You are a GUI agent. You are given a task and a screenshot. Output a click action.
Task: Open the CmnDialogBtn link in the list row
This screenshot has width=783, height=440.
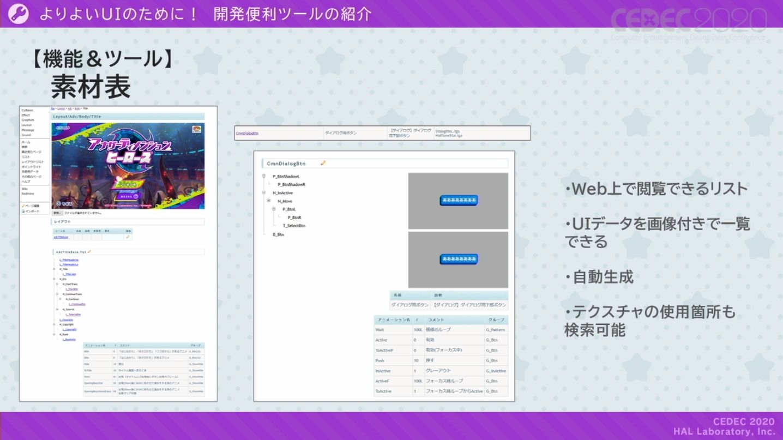247,133
